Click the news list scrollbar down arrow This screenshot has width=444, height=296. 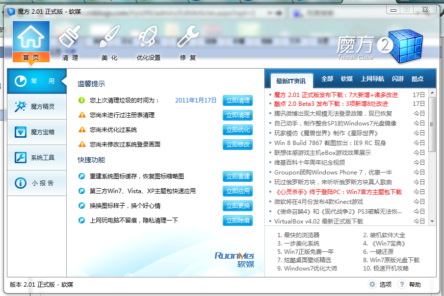[x=432, y=222]
